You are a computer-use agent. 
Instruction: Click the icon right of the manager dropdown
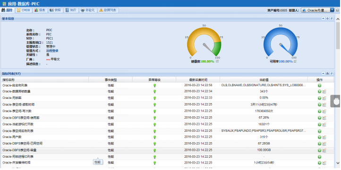point(337,10)
